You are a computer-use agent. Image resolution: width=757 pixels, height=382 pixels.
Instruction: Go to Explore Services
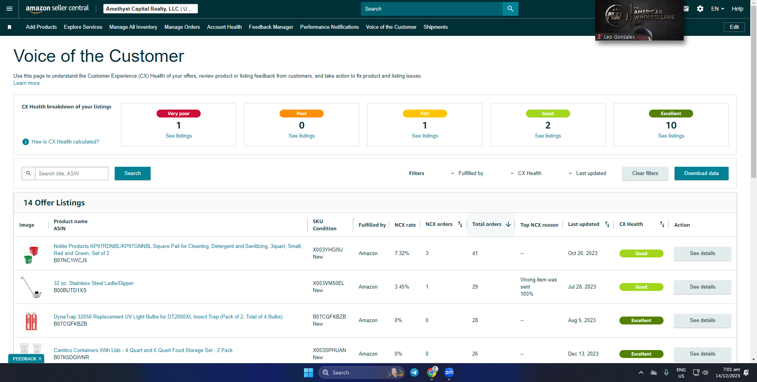click(x=83, y=27)
